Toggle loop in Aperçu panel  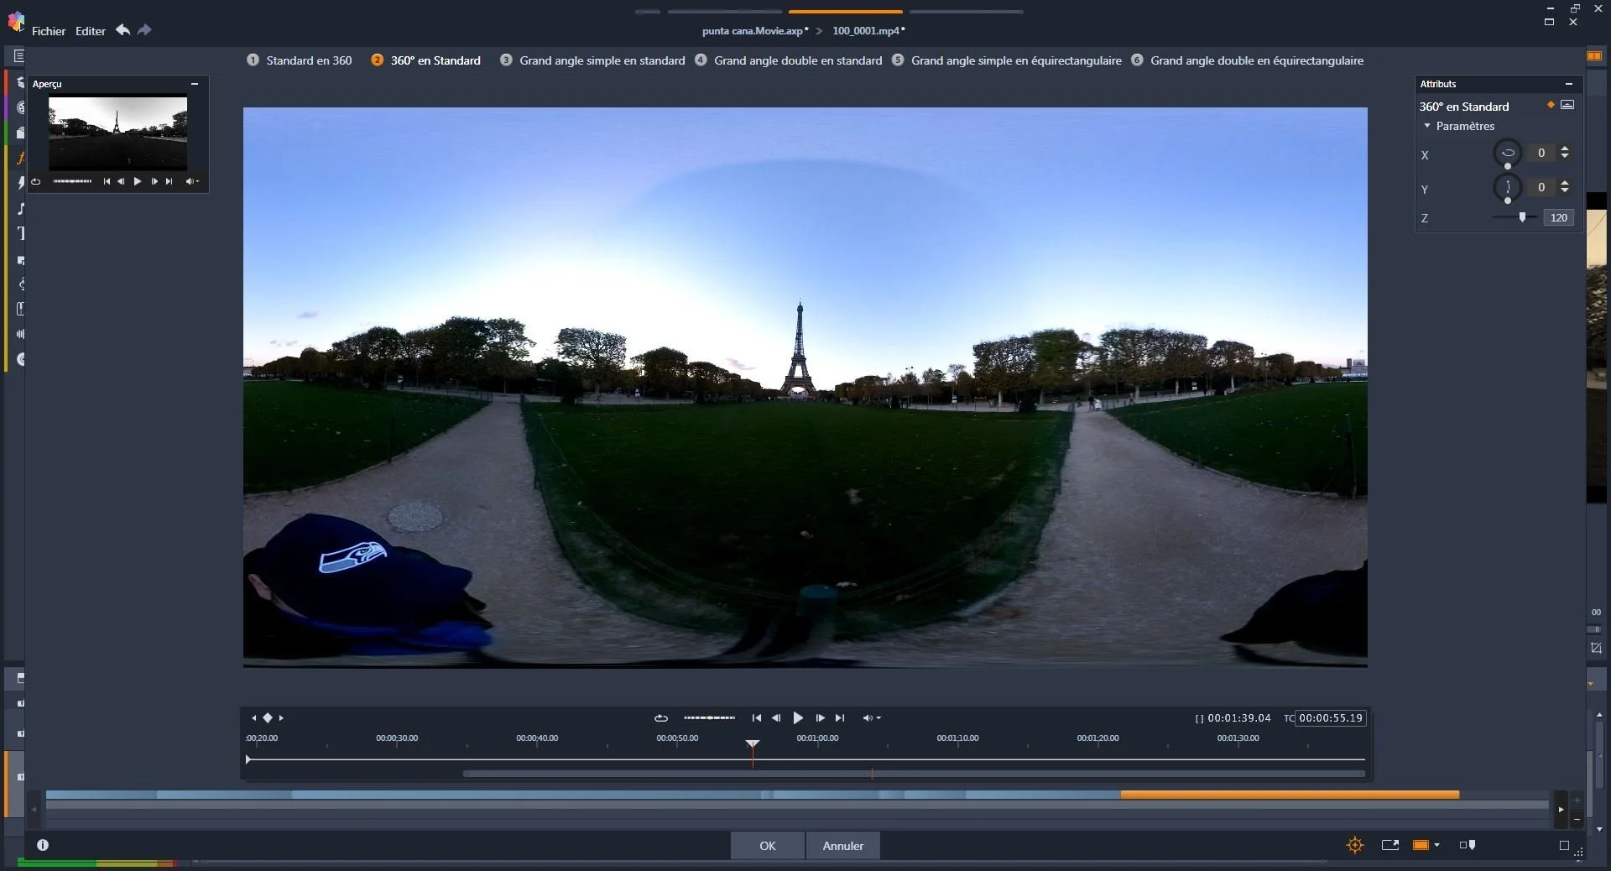[36, 181]
